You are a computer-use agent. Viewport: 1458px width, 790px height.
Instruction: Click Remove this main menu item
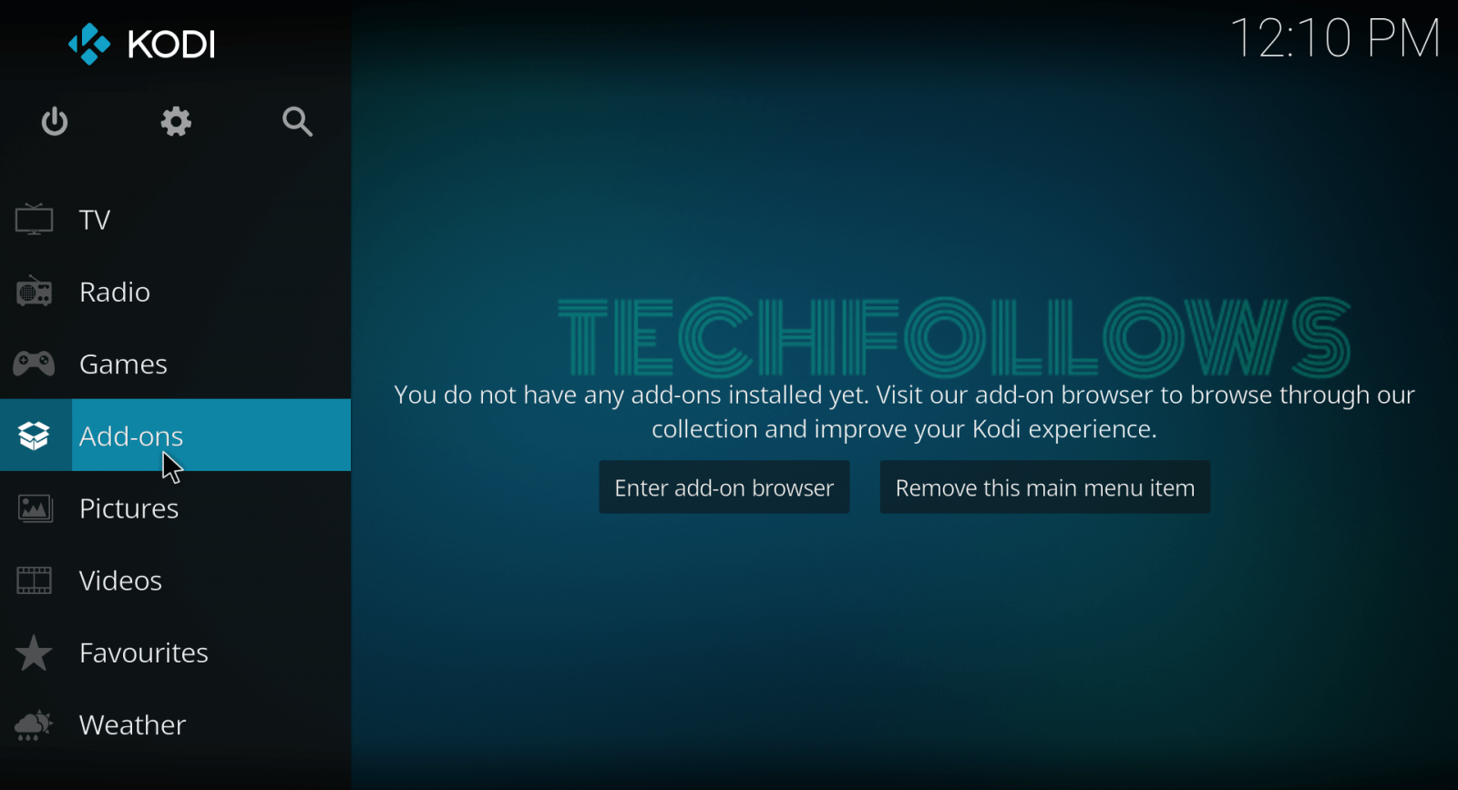click(x=1045, y=487)
